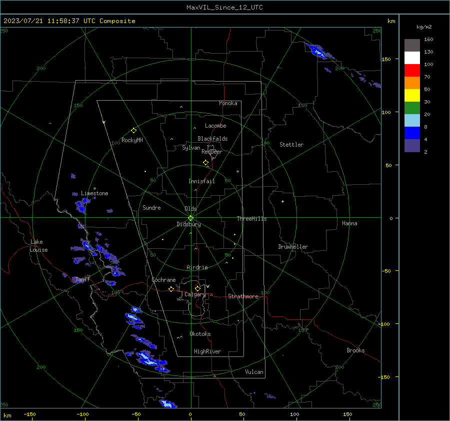Click the yellow diamond marker near RockyMH

coord(133,131)
